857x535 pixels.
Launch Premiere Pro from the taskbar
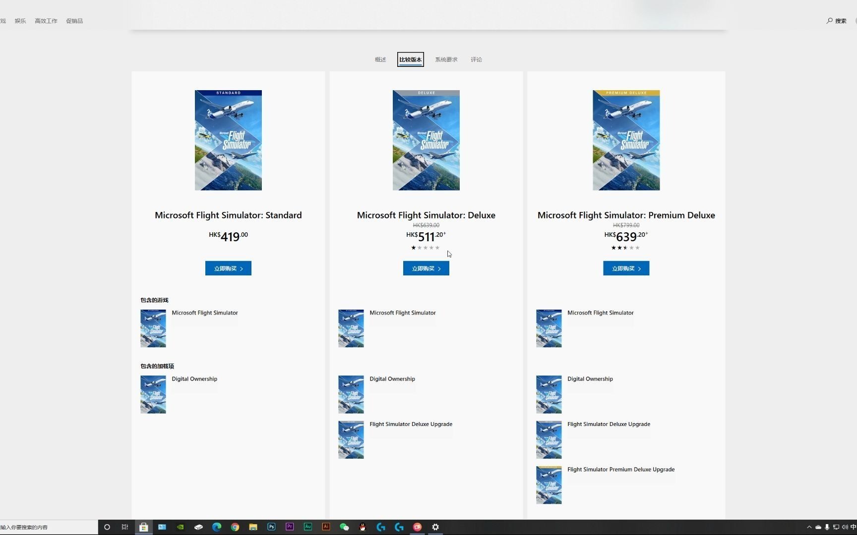point(290,527)
